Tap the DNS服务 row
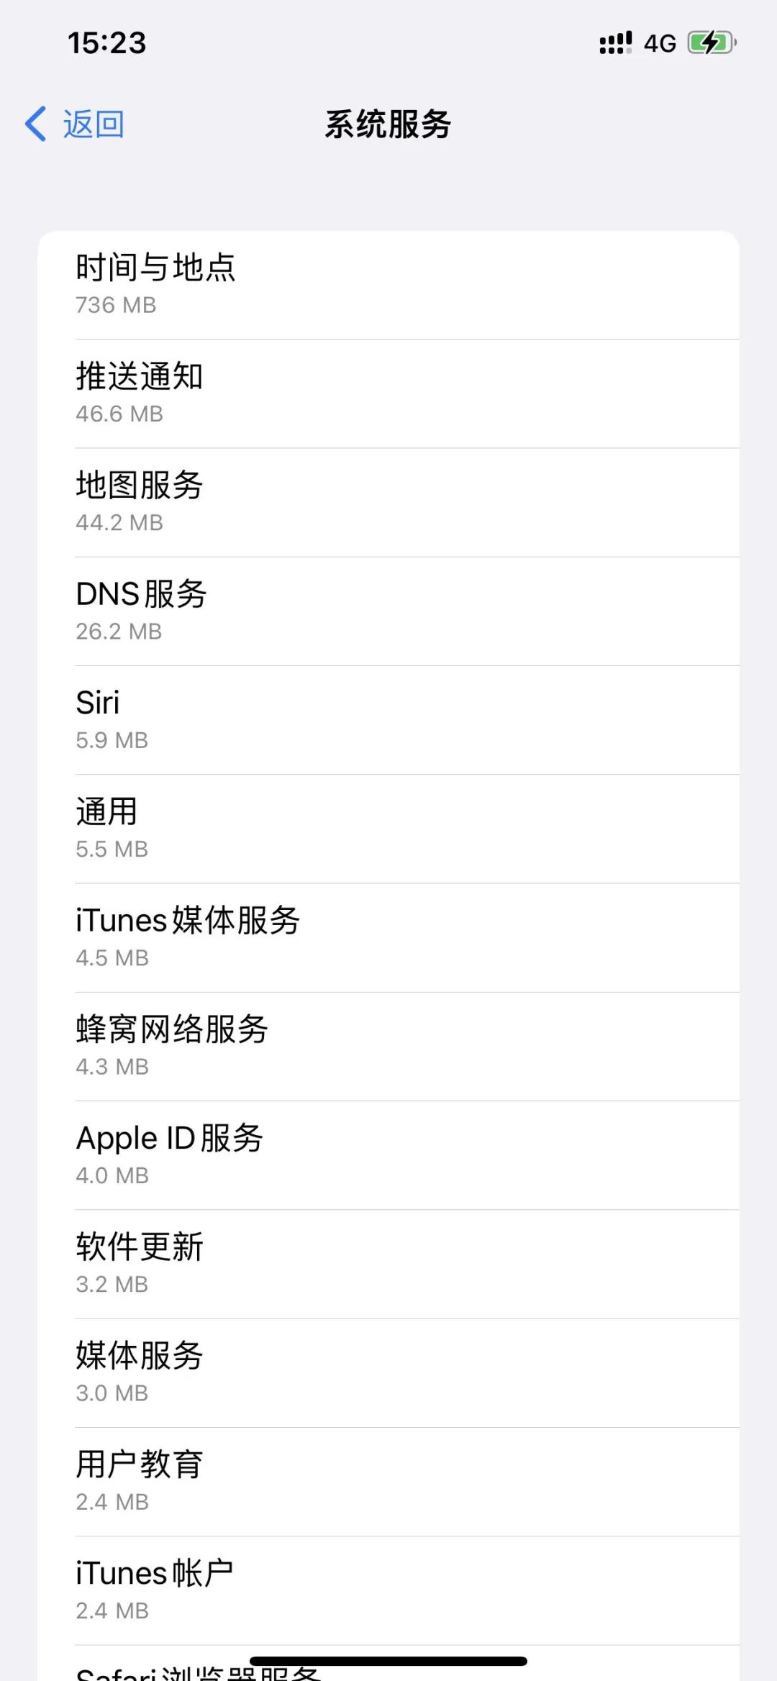 point(388,611)
